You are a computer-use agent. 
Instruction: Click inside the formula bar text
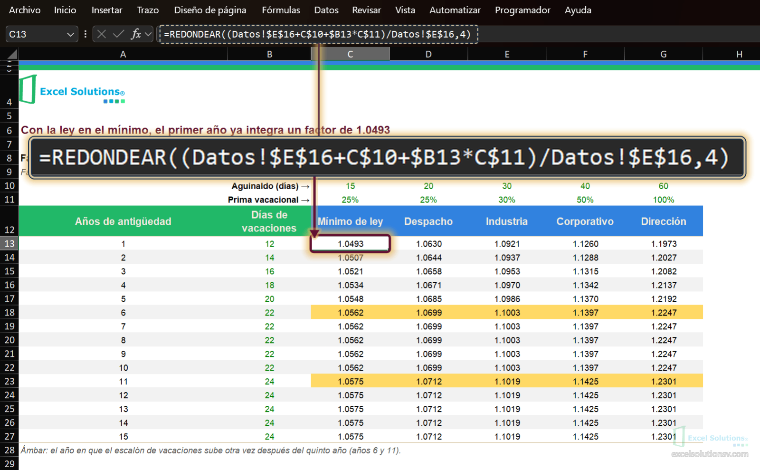[317, 34]
